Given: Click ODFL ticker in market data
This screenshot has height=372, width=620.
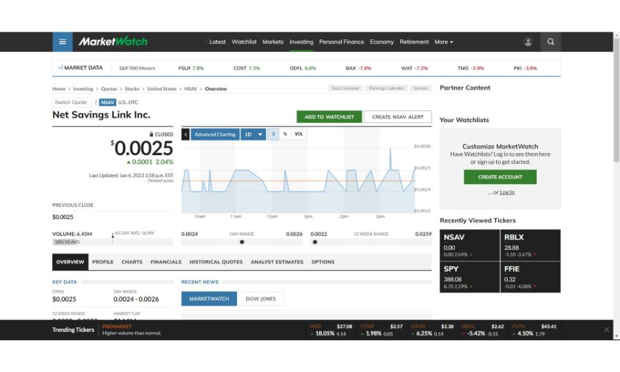Looking at the screenshot, I should tap(302, 68).
